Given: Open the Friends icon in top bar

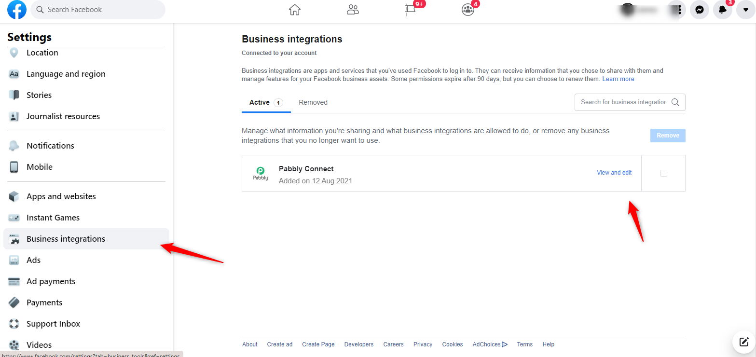Looking at the screenshot, I should click(x=353, y=10).
